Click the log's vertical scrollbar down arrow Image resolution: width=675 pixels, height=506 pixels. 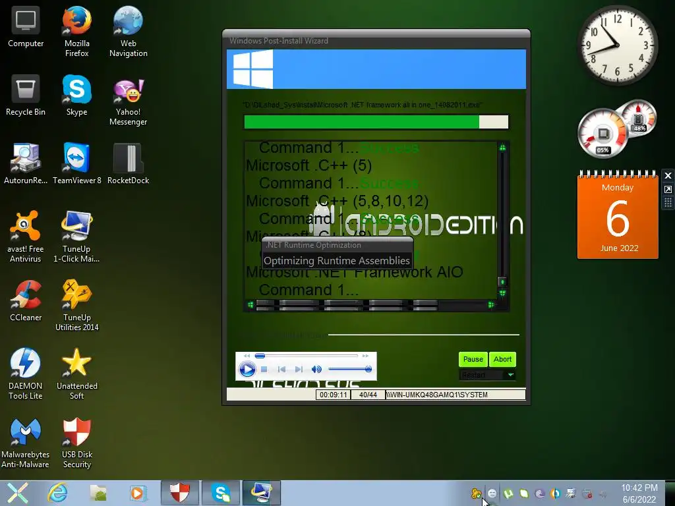pyautogui.click(x=502, y=293)
